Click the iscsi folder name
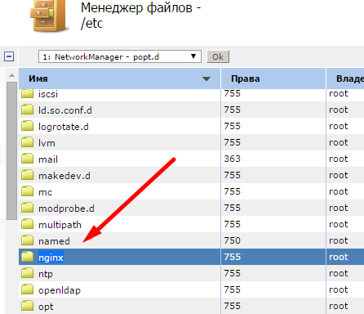Viewport: 364px width, 314px height. 48,94
